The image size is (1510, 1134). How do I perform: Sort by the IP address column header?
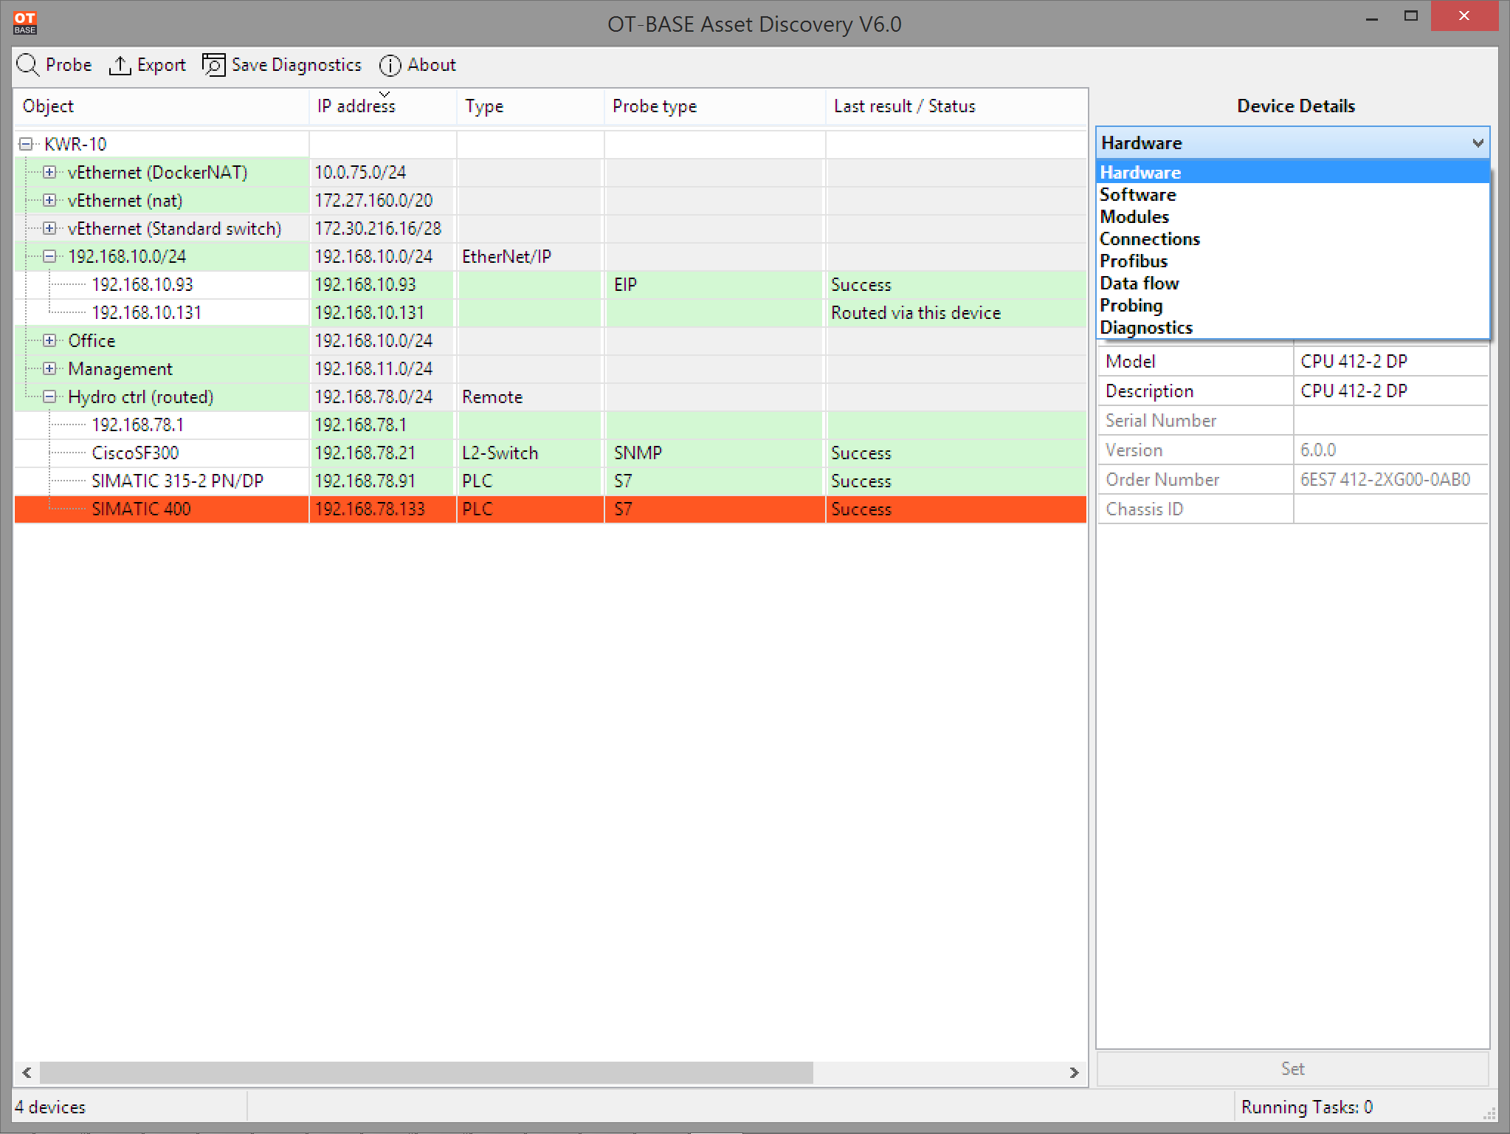tap(383, 106)
